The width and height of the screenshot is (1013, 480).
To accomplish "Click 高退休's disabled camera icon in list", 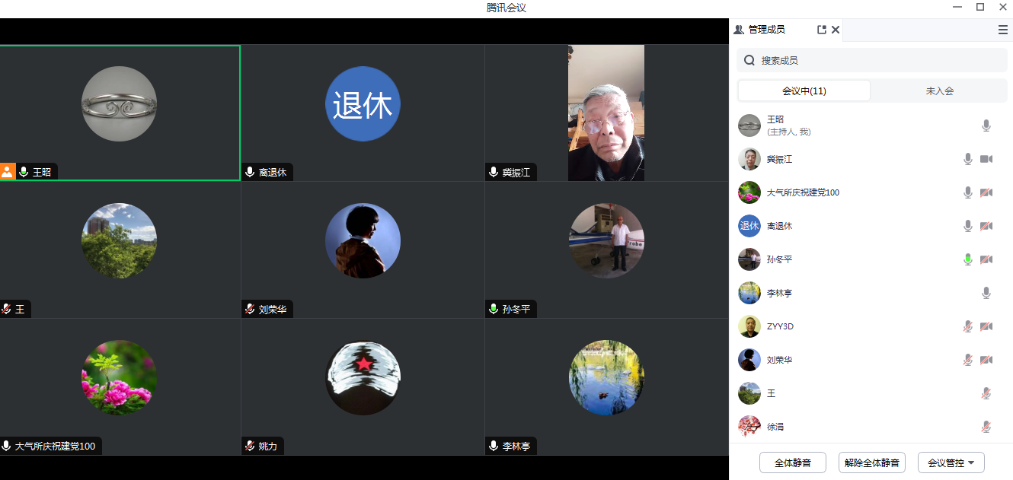I will tap(986, 226).
